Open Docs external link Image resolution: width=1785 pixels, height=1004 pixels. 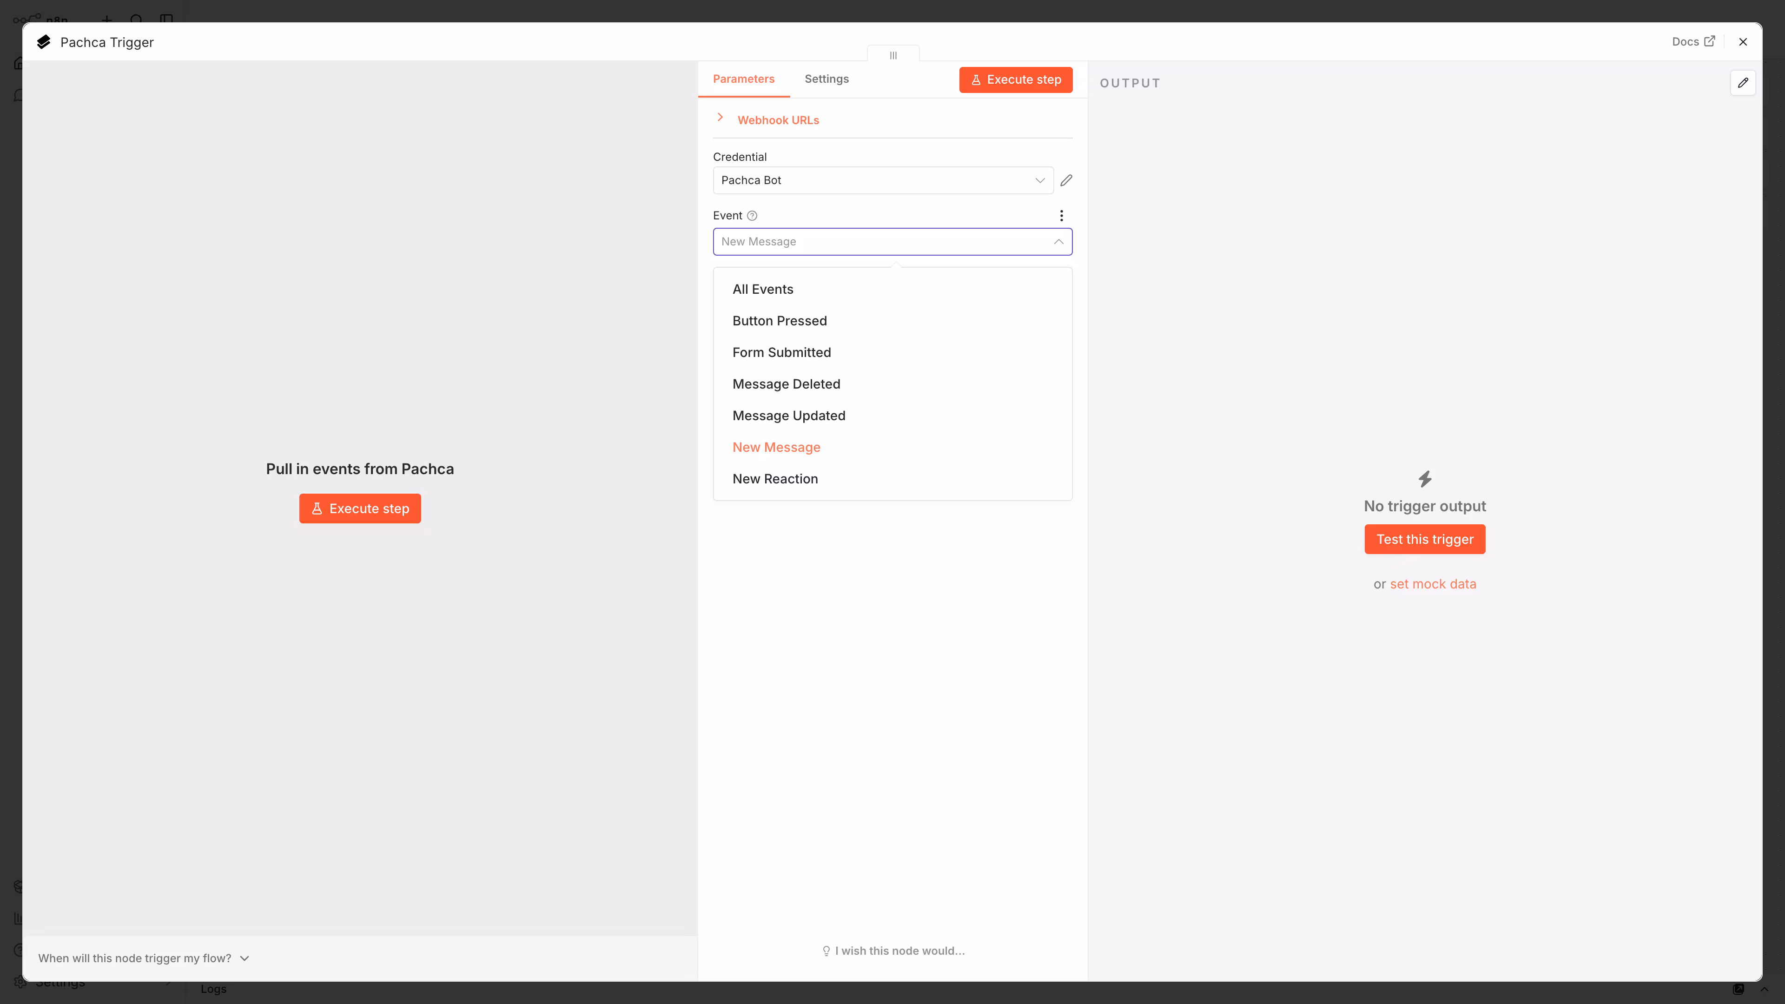tap(1693, 41)
